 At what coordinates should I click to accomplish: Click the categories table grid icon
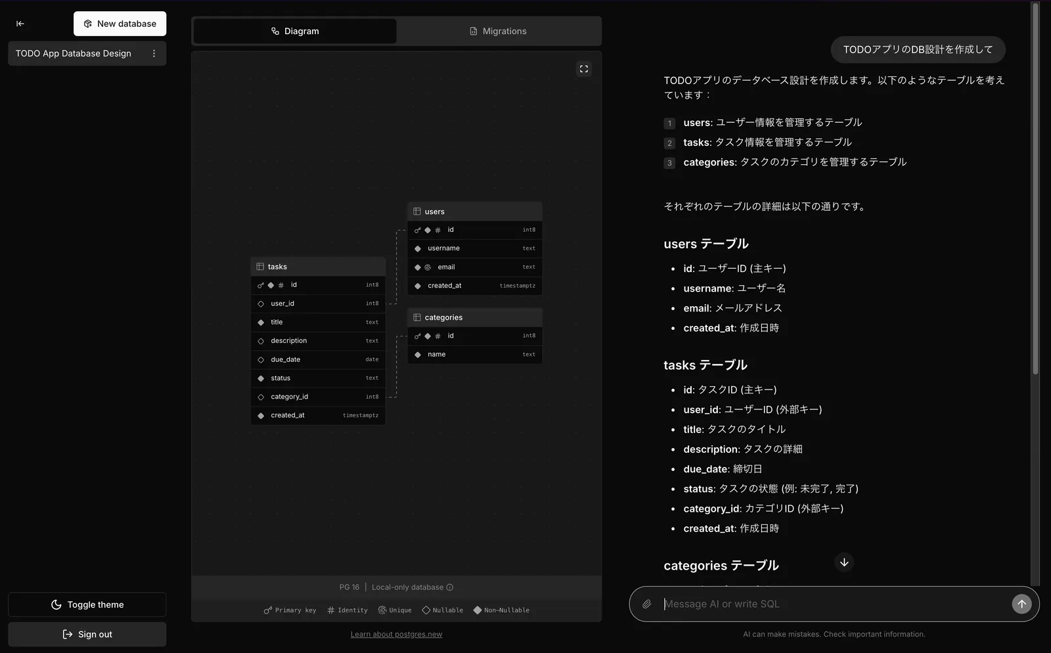[417, 317]
